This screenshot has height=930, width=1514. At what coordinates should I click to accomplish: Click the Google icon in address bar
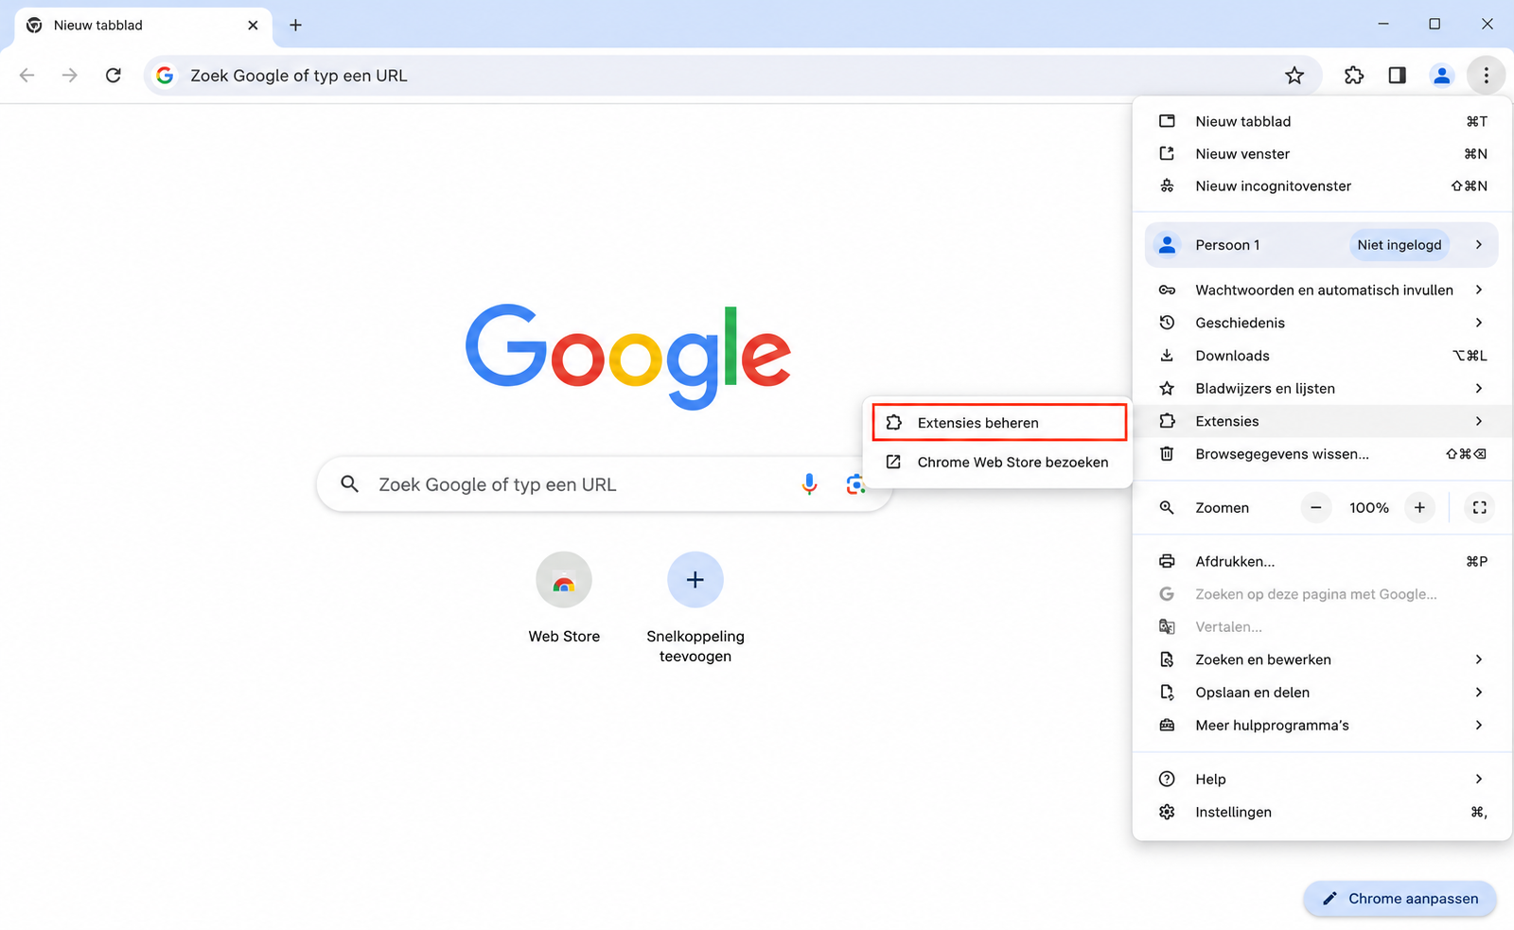[x=166, y=76]
